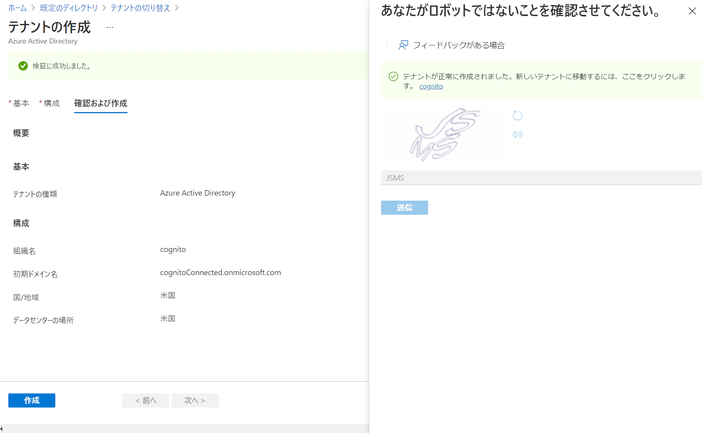Open the 既定のディレクトリ breadcrumb
717x433 pixels.
pyautogui.click(x=69, y=8)
